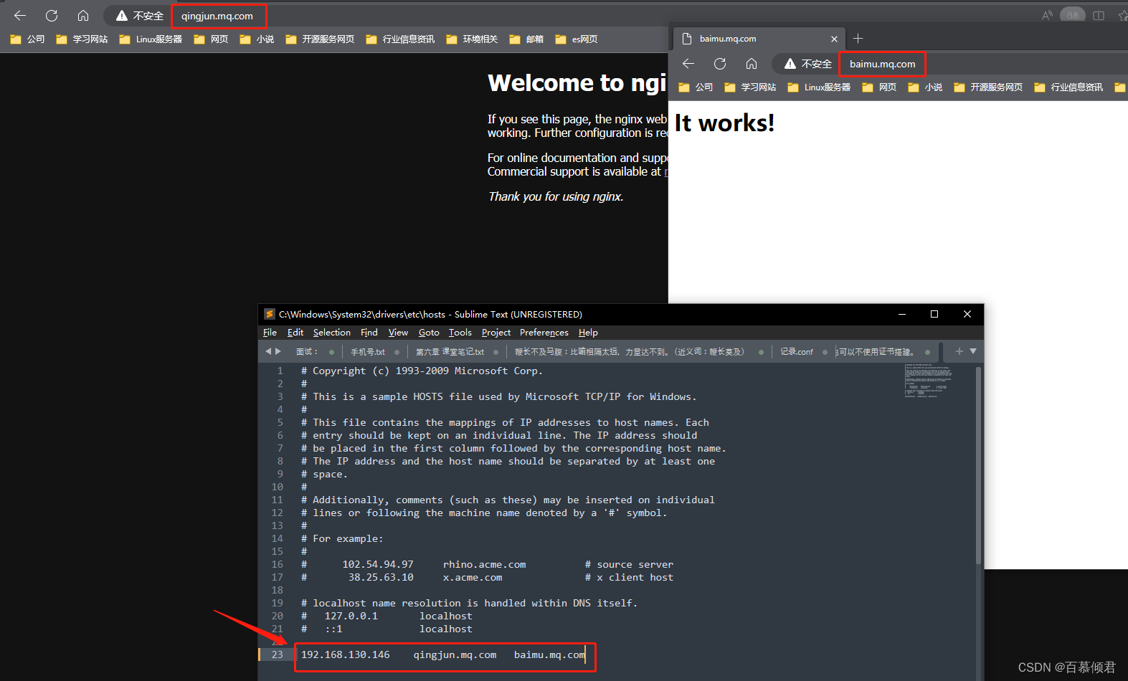Open the Edit menu in Sublime Text
The width and height of the screenshot is (1128, 681).
tap(295, 333)
